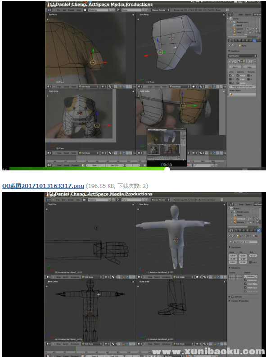Collapse bone Transform panel in bottom screenshot
This screenshot has height=357, width=266.
(230, 247)
